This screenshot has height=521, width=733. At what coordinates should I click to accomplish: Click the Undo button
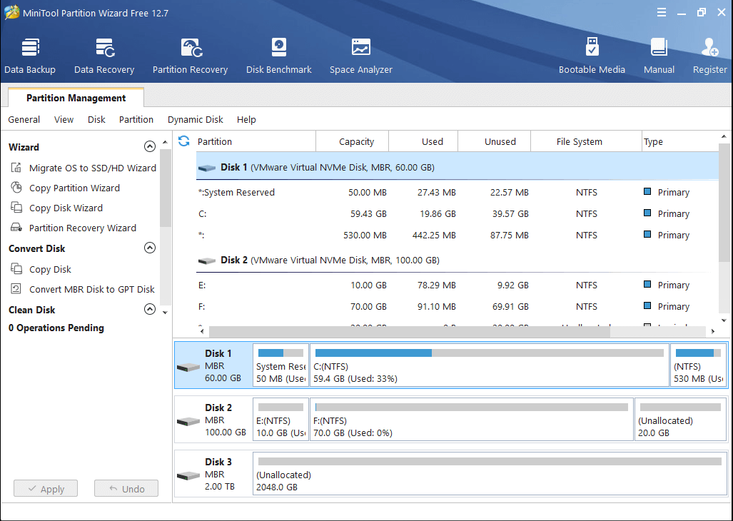126,488
